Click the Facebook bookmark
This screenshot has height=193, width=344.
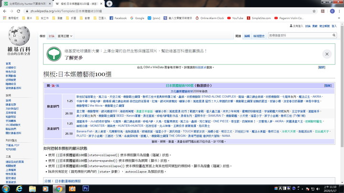[118, 18]
